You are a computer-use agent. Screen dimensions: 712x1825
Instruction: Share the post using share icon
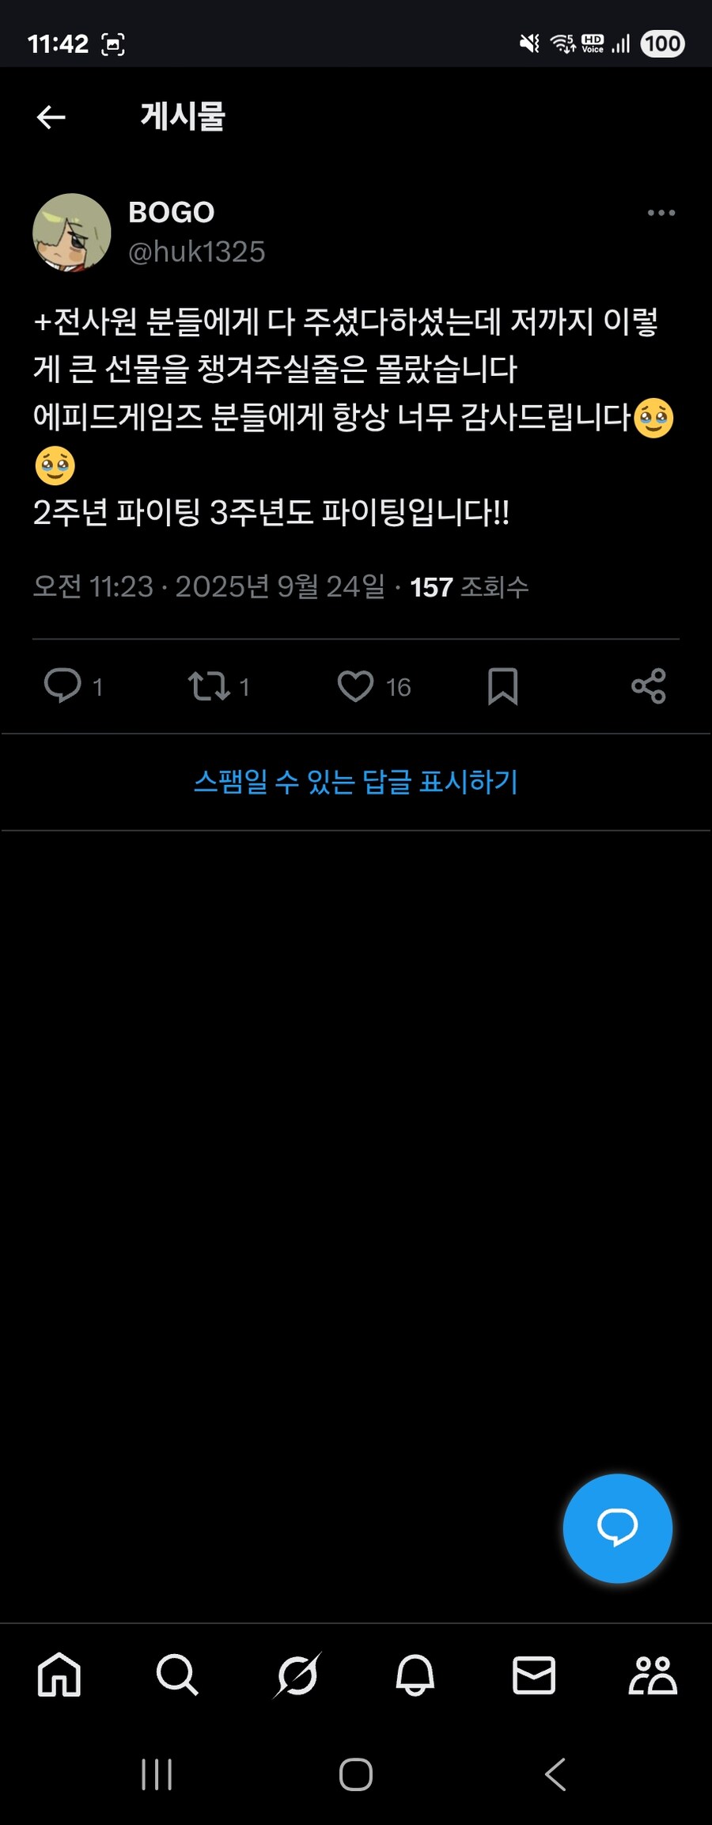point(649,685)
